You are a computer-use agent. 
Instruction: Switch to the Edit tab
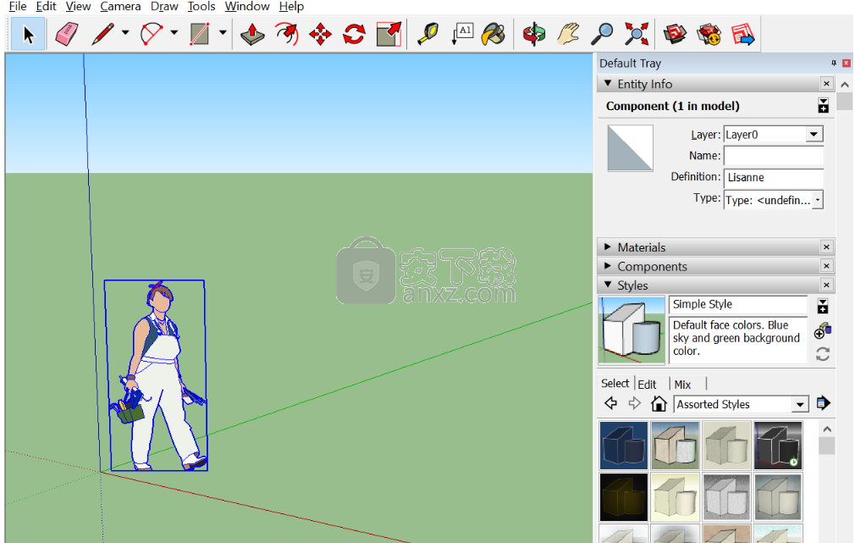[x=648, y=385]
